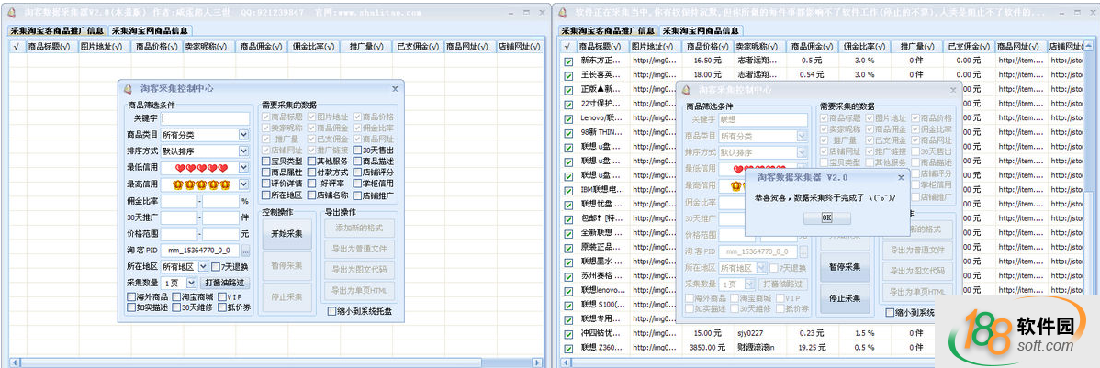Uncheck the Lenovo/联 row checkbox in right window
Screen dimensions: 1100x368
click(x=568, y=117)
